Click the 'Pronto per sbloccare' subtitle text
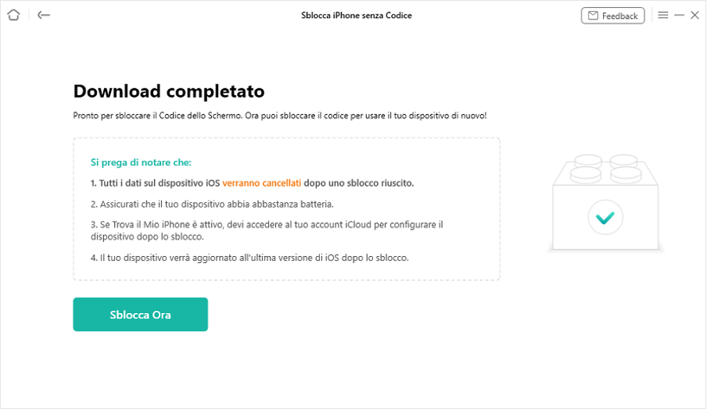Screen dimensions: 707x409 [x=280, y=116]
